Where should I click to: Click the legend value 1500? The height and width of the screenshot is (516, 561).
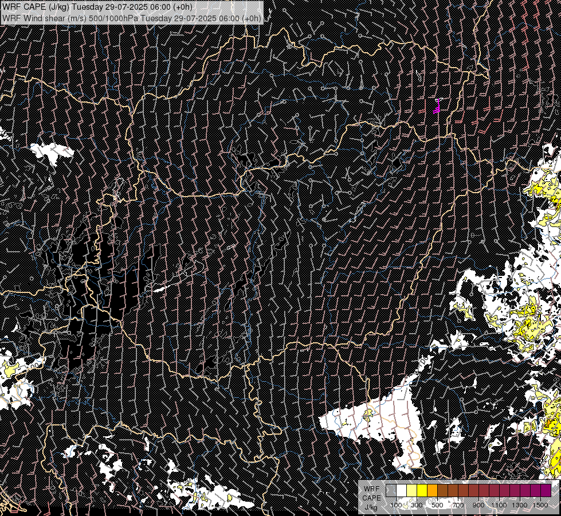(540, 505)
